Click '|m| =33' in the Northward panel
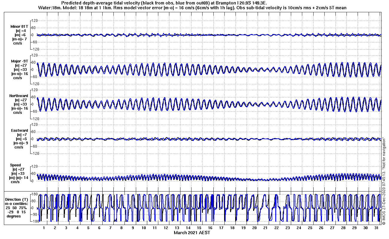 tap(21, 104)
